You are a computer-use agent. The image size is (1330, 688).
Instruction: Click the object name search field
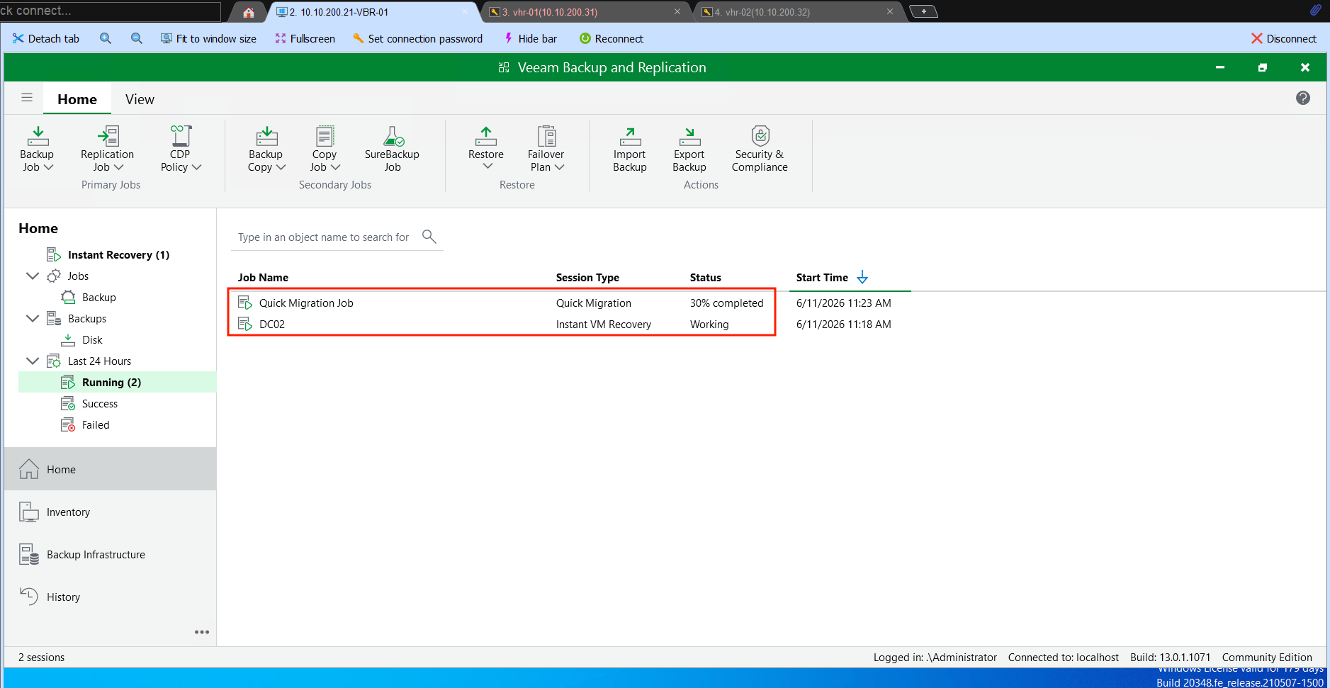point(324,237)
